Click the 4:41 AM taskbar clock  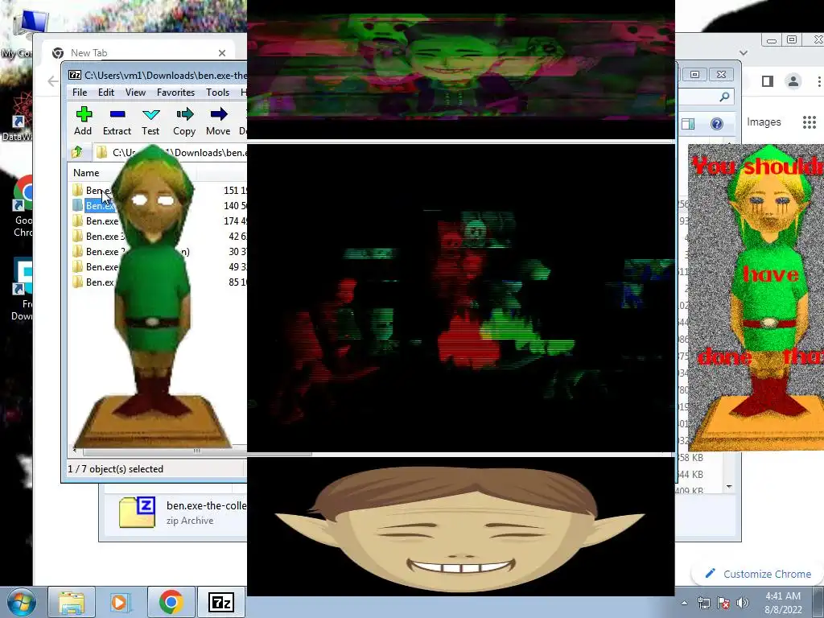tap(783, 603)
